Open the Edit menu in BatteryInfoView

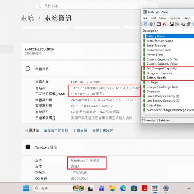pyautogui.click(x=153, y=18)
